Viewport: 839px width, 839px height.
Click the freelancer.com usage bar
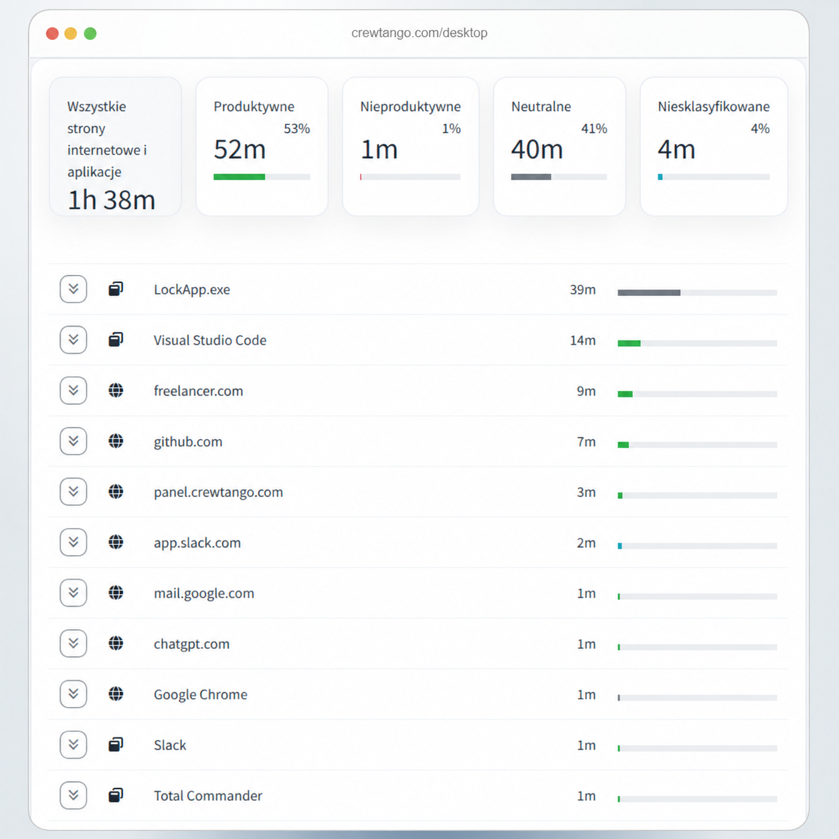pos(697,394)
